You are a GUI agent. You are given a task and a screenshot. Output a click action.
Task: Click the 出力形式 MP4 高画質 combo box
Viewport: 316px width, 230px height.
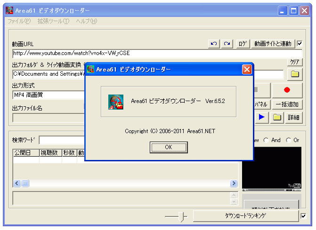(49, 95)
